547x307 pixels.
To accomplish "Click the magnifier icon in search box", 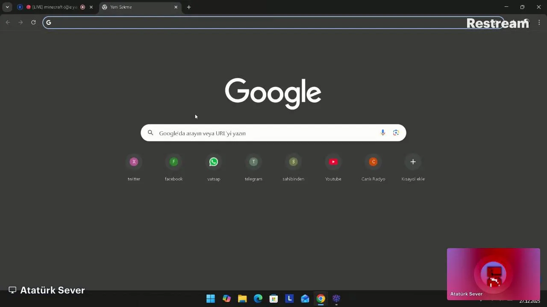I will coord(150,133).
